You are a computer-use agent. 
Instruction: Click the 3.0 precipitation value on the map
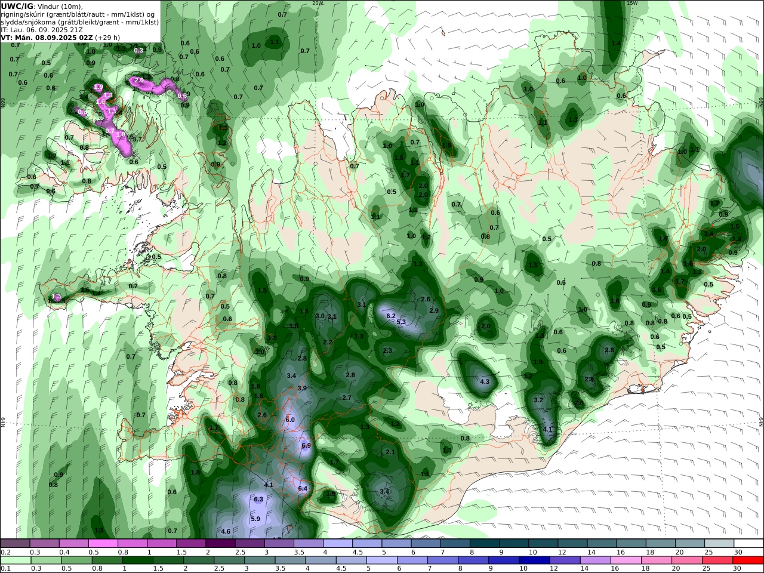coord(320,316)
